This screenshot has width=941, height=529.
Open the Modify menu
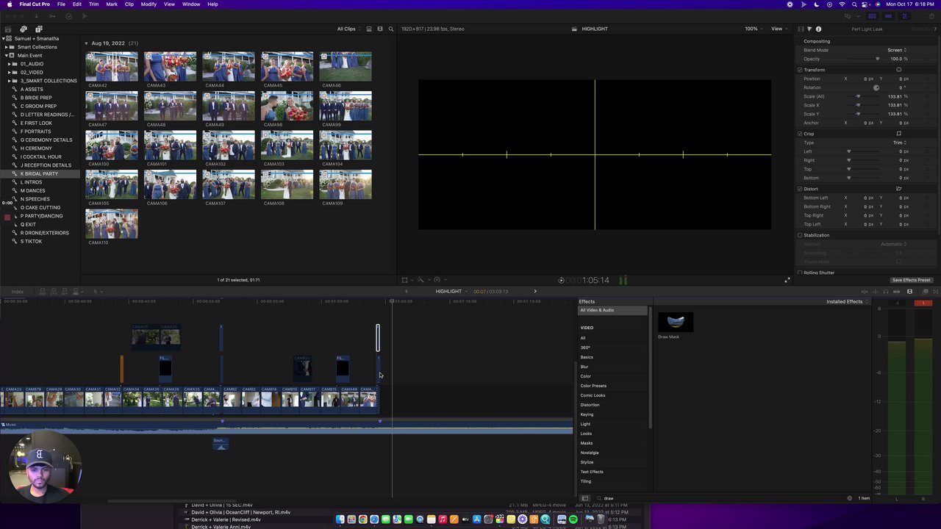(149, 4)
